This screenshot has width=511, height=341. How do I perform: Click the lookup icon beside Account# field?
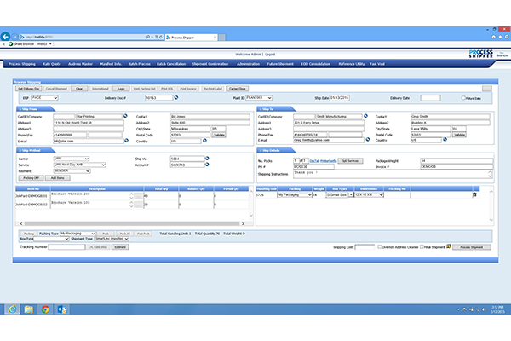pyautogui.click(x=207, y=165)
